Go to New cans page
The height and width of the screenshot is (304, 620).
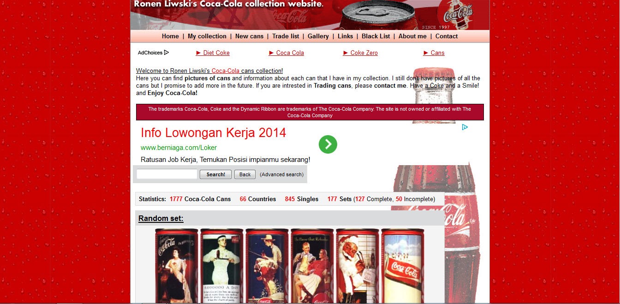[249, 36]
